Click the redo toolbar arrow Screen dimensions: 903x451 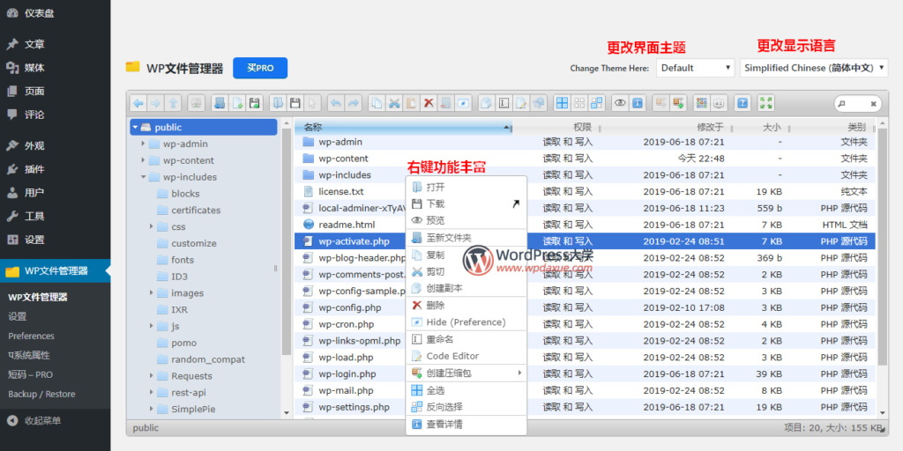(353, 103)
